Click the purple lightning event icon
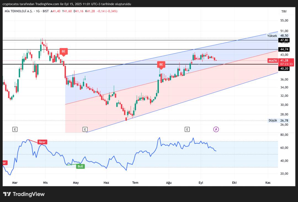Image resolution: width=298 pixels, height=202 pixels. point(216,129)
